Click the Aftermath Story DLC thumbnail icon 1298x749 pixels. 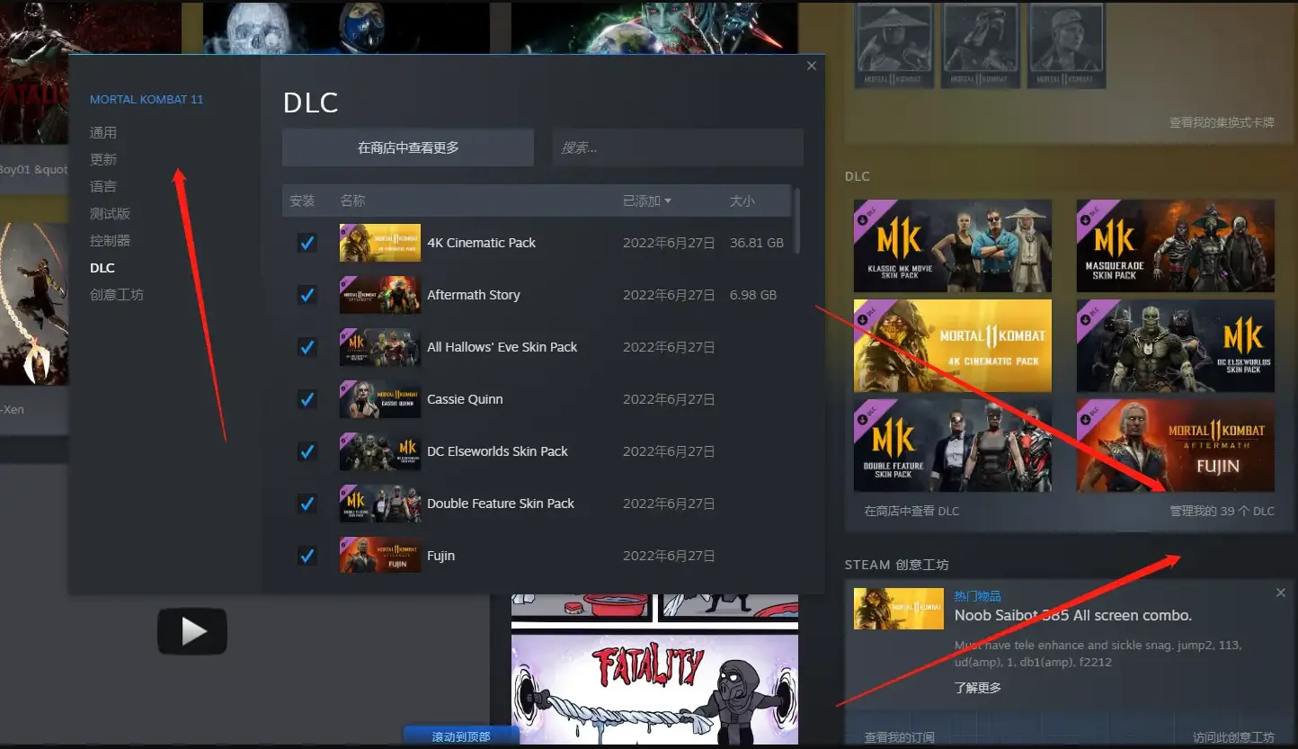(379, 295)
